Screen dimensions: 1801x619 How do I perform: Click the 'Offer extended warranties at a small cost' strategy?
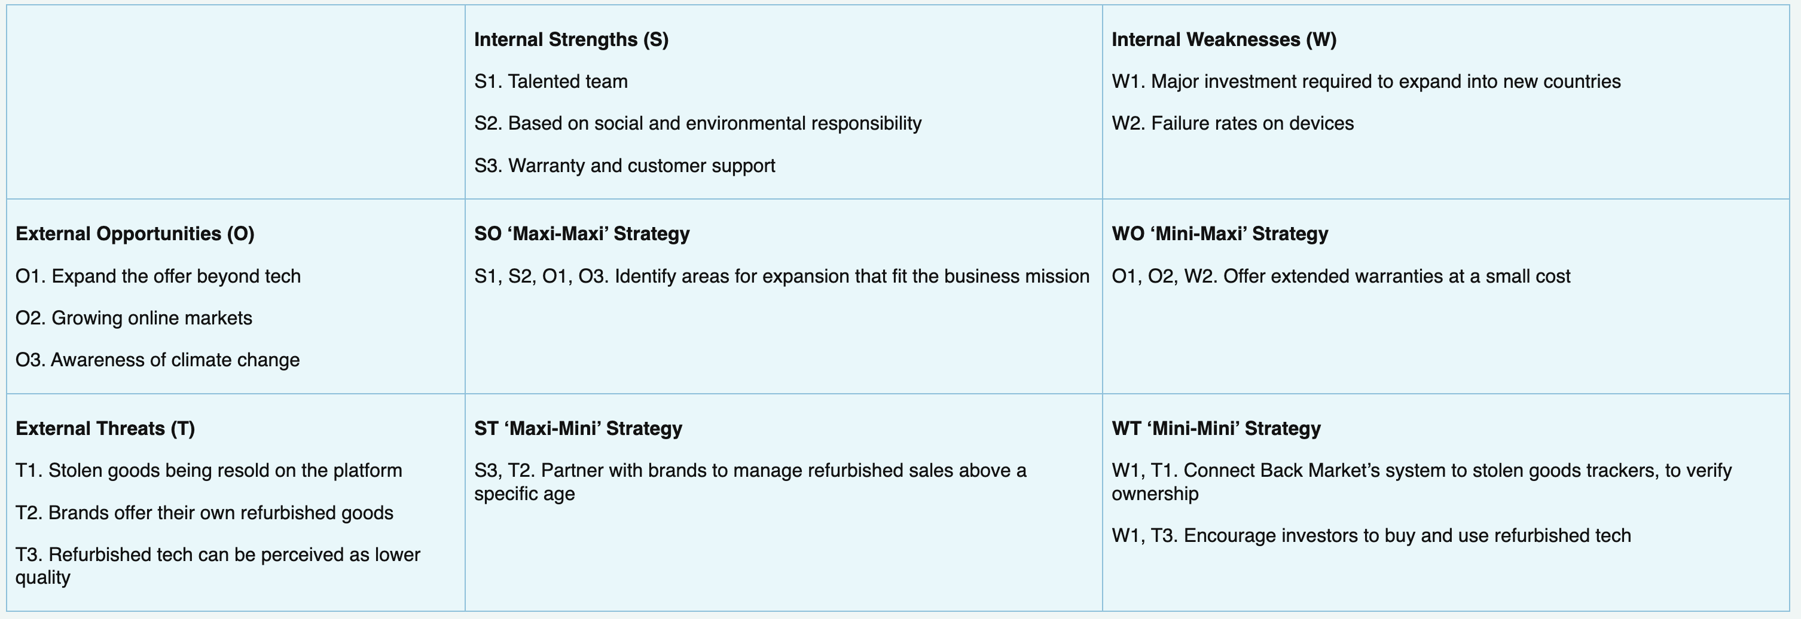click(x=1396, y=277)
